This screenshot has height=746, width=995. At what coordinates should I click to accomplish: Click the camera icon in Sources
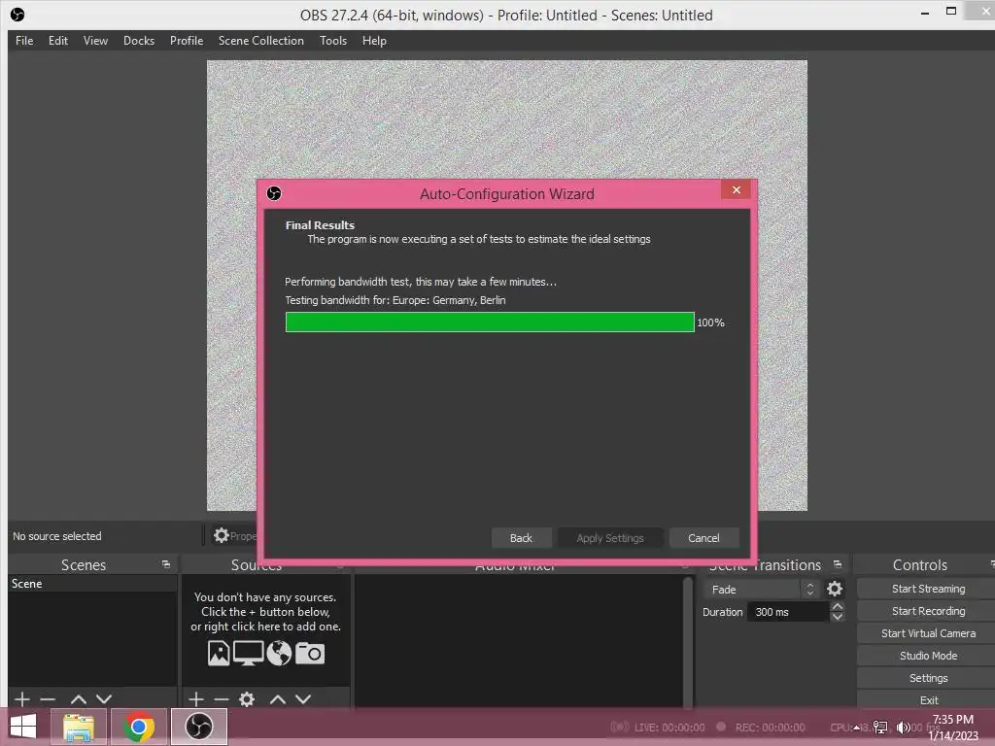310,653
